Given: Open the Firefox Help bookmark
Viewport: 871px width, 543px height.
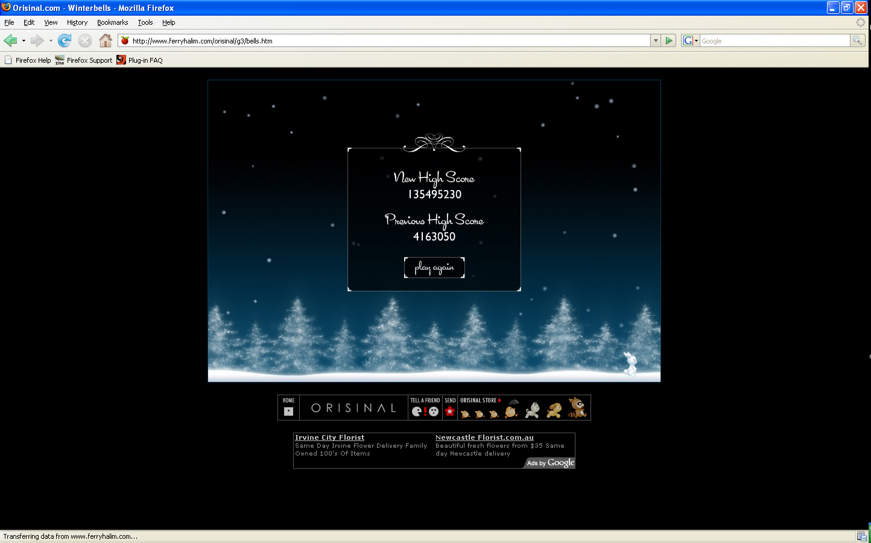Looking at the screenshot, I should pyautogui.click(x=28, y=60).
